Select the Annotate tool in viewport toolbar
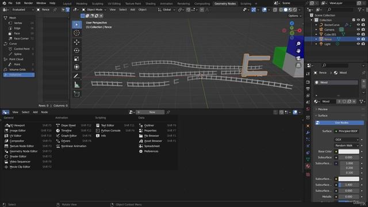 coord(76,76)
